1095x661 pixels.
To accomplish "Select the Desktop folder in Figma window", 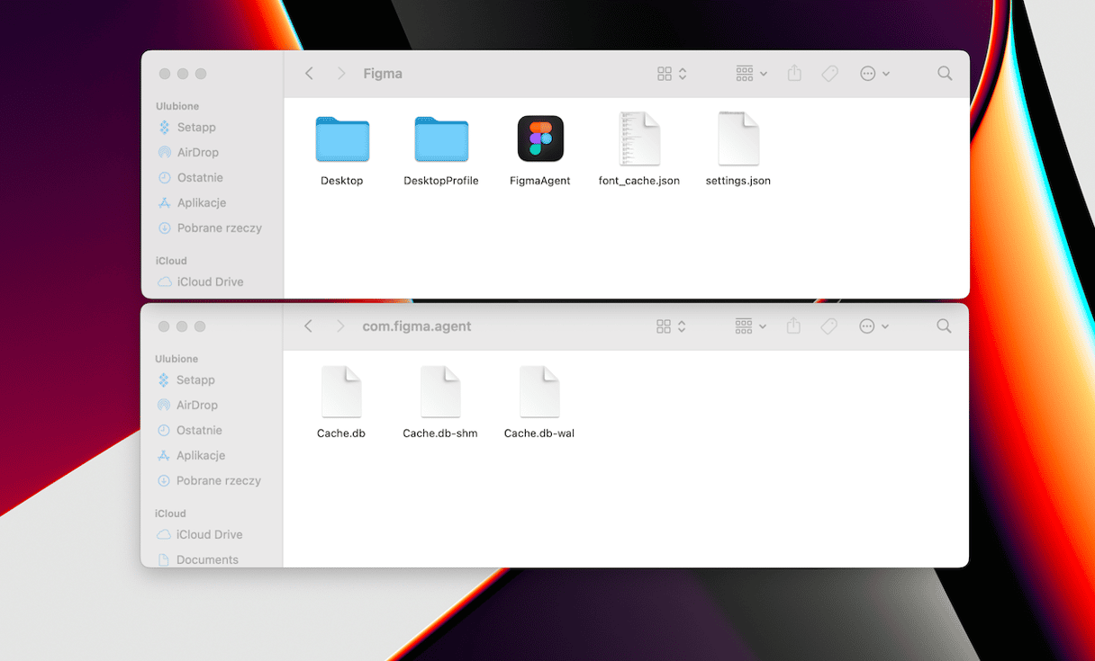I will pos(342,140).
